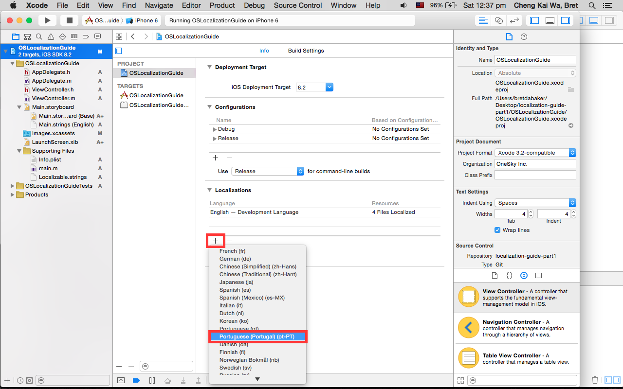Toggle the targets list sidebar
623x389 pixels.
(118, 51)
